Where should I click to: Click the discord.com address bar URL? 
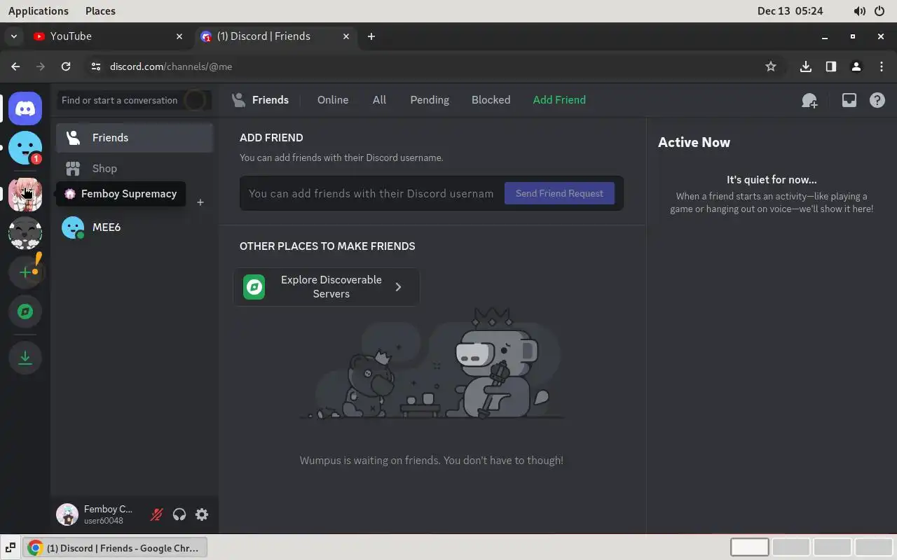(171, 66)
